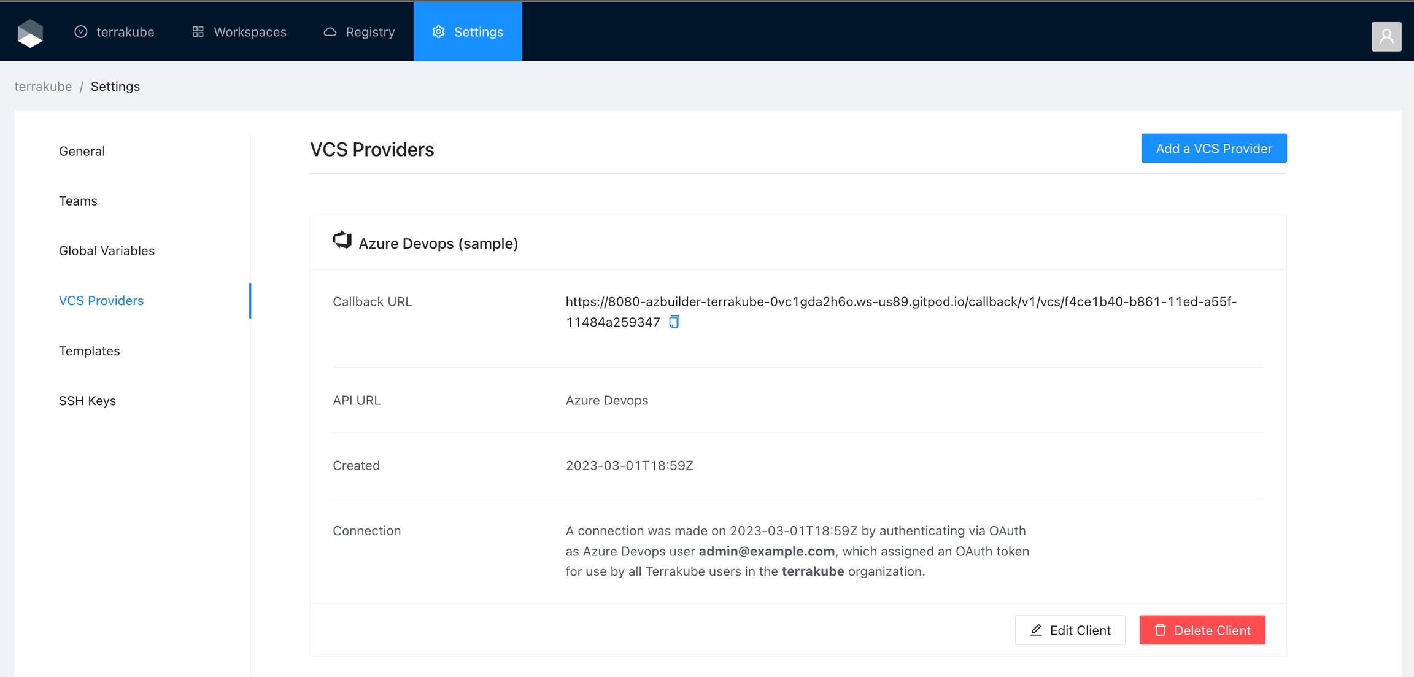Click the terrakube breadcrumb link
The height and width of the screenshot is (677, 1414).
(43, 87)
